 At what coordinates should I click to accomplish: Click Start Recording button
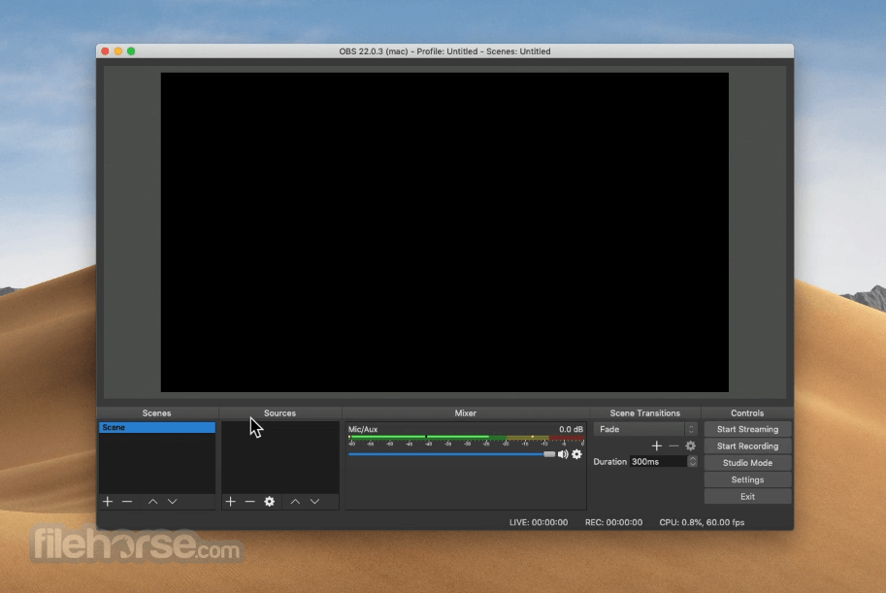point(747,446)
